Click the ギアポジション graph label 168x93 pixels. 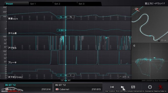click(x=16, y=77)
